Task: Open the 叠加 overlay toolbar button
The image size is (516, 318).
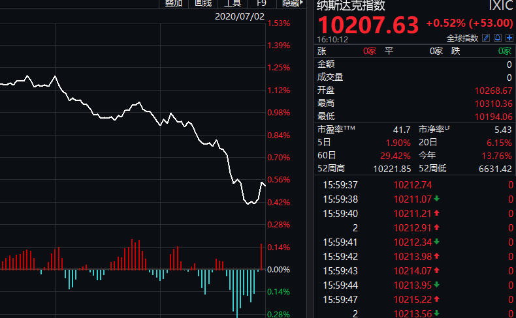Action: (x=174, y=4)
